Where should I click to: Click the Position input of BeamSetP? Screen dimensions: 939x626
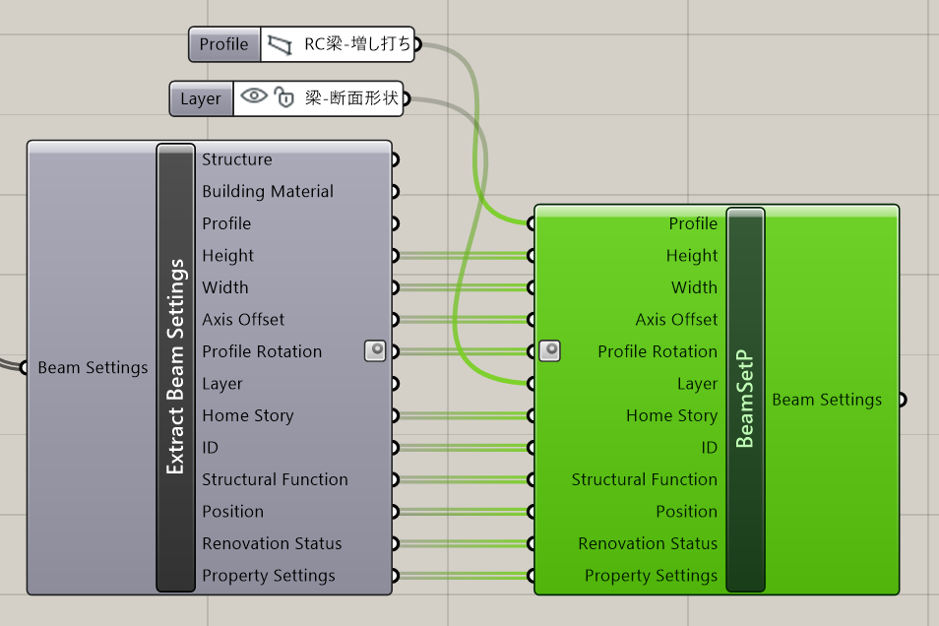coord(686,512)
